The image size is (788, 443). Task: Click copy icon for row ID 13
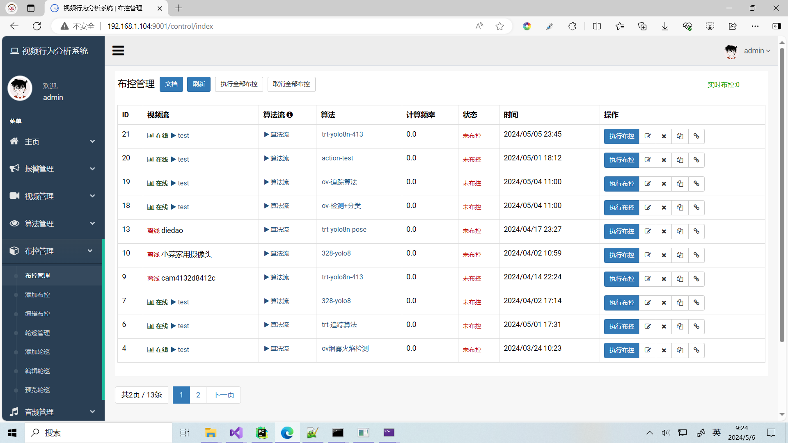[x=680, y=231]
